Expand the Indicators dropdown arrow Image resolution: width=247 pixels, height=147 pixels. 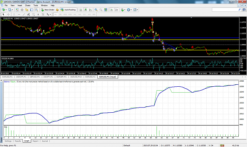(125, 10)
